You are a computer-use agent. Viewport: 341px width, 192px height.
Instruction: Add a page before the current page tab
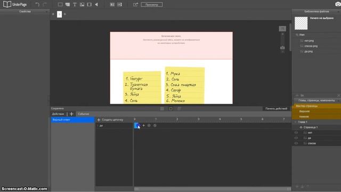[x=53, y=14]
